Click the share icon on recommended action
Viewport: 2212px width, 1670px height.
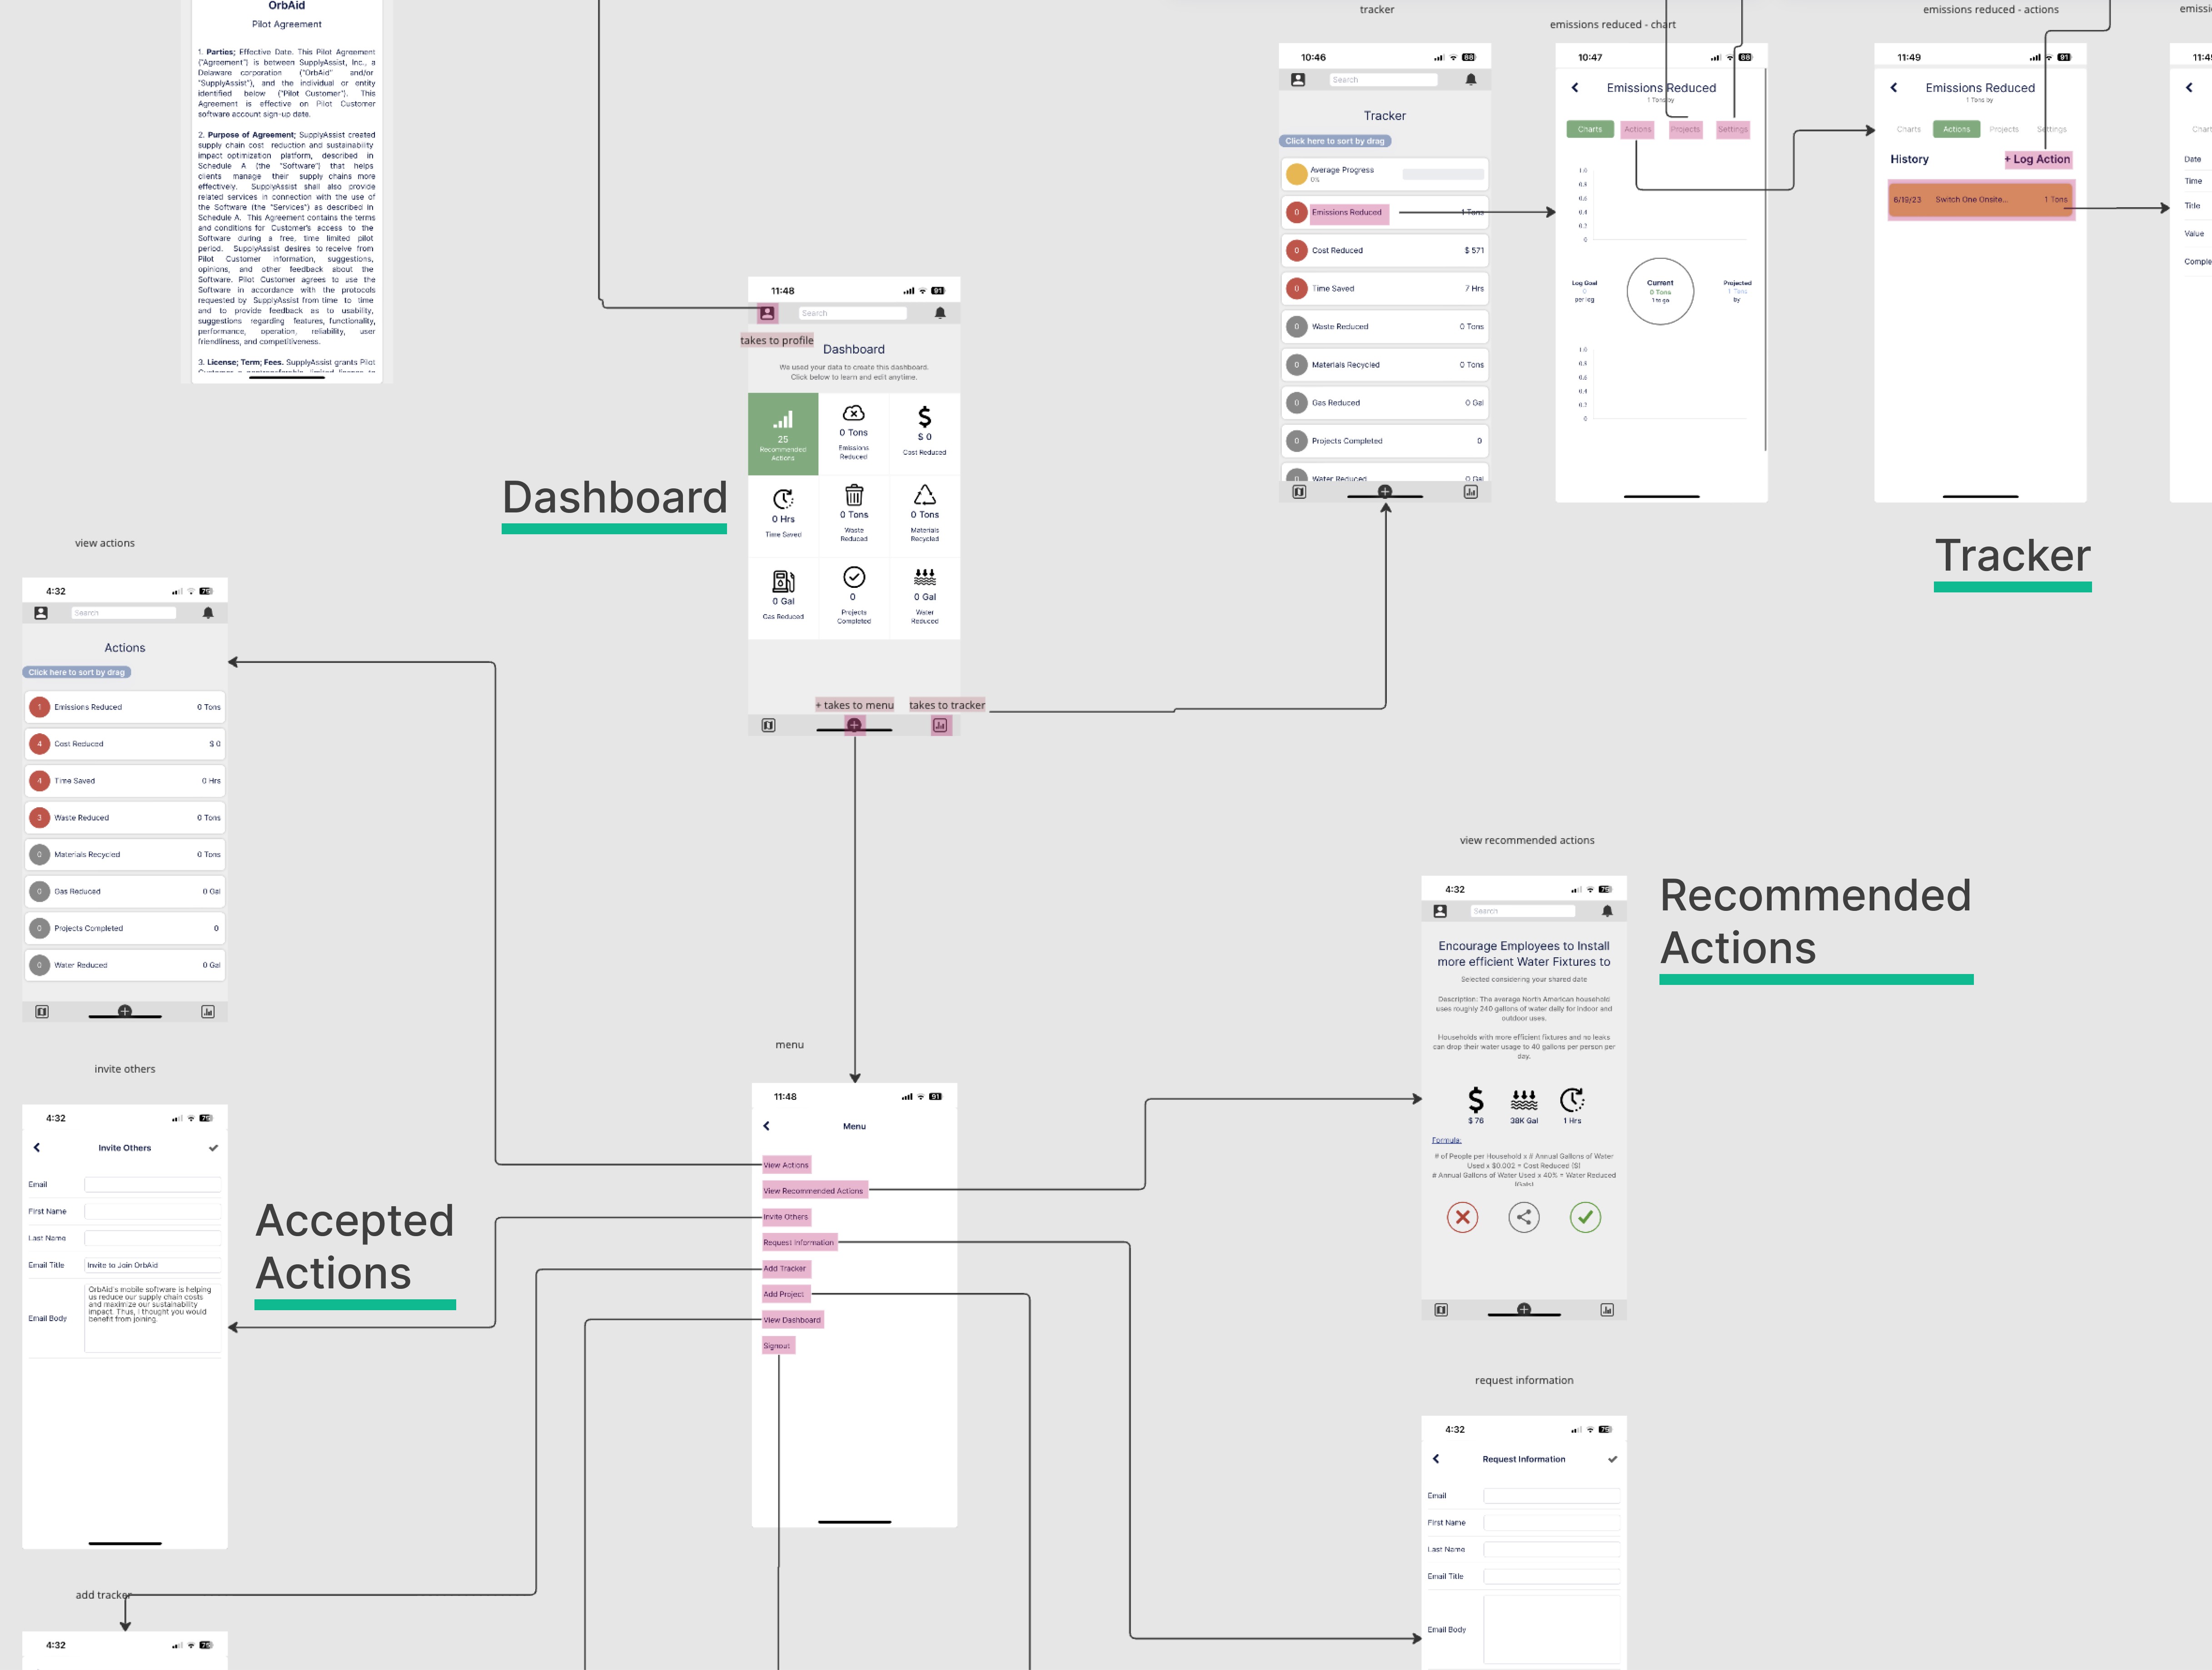tap(1523, 1217)
